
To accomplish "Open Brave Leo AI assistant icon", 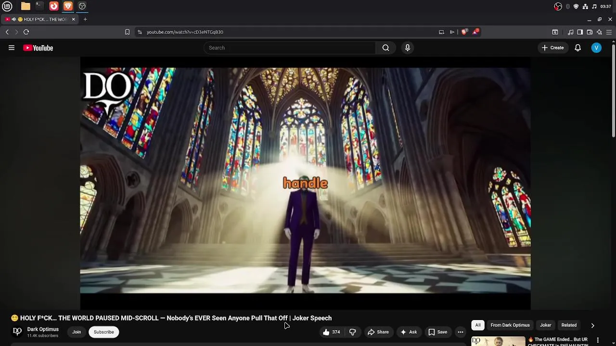I will 599,32.
